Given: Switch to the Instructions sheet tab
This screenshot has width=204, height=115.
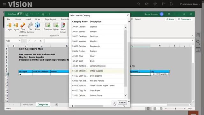Looking at the screenshot, I should [x=28, y=104].
